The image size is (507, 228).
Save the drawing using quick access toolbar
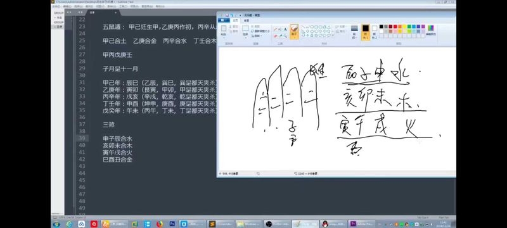tap(227, 15)
